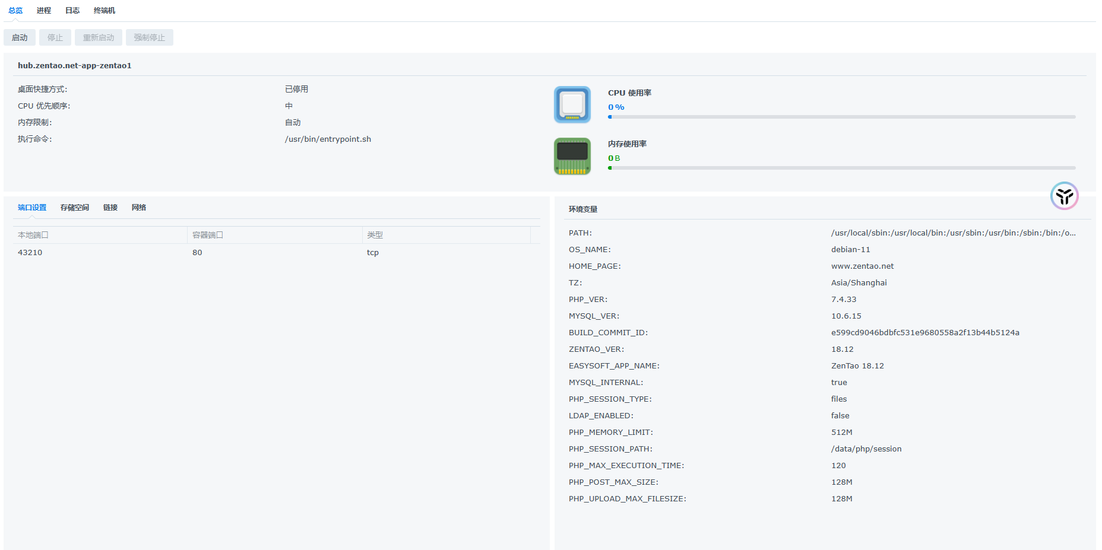
Task: Switch to the 网络 tab
Action: [139, 208]
